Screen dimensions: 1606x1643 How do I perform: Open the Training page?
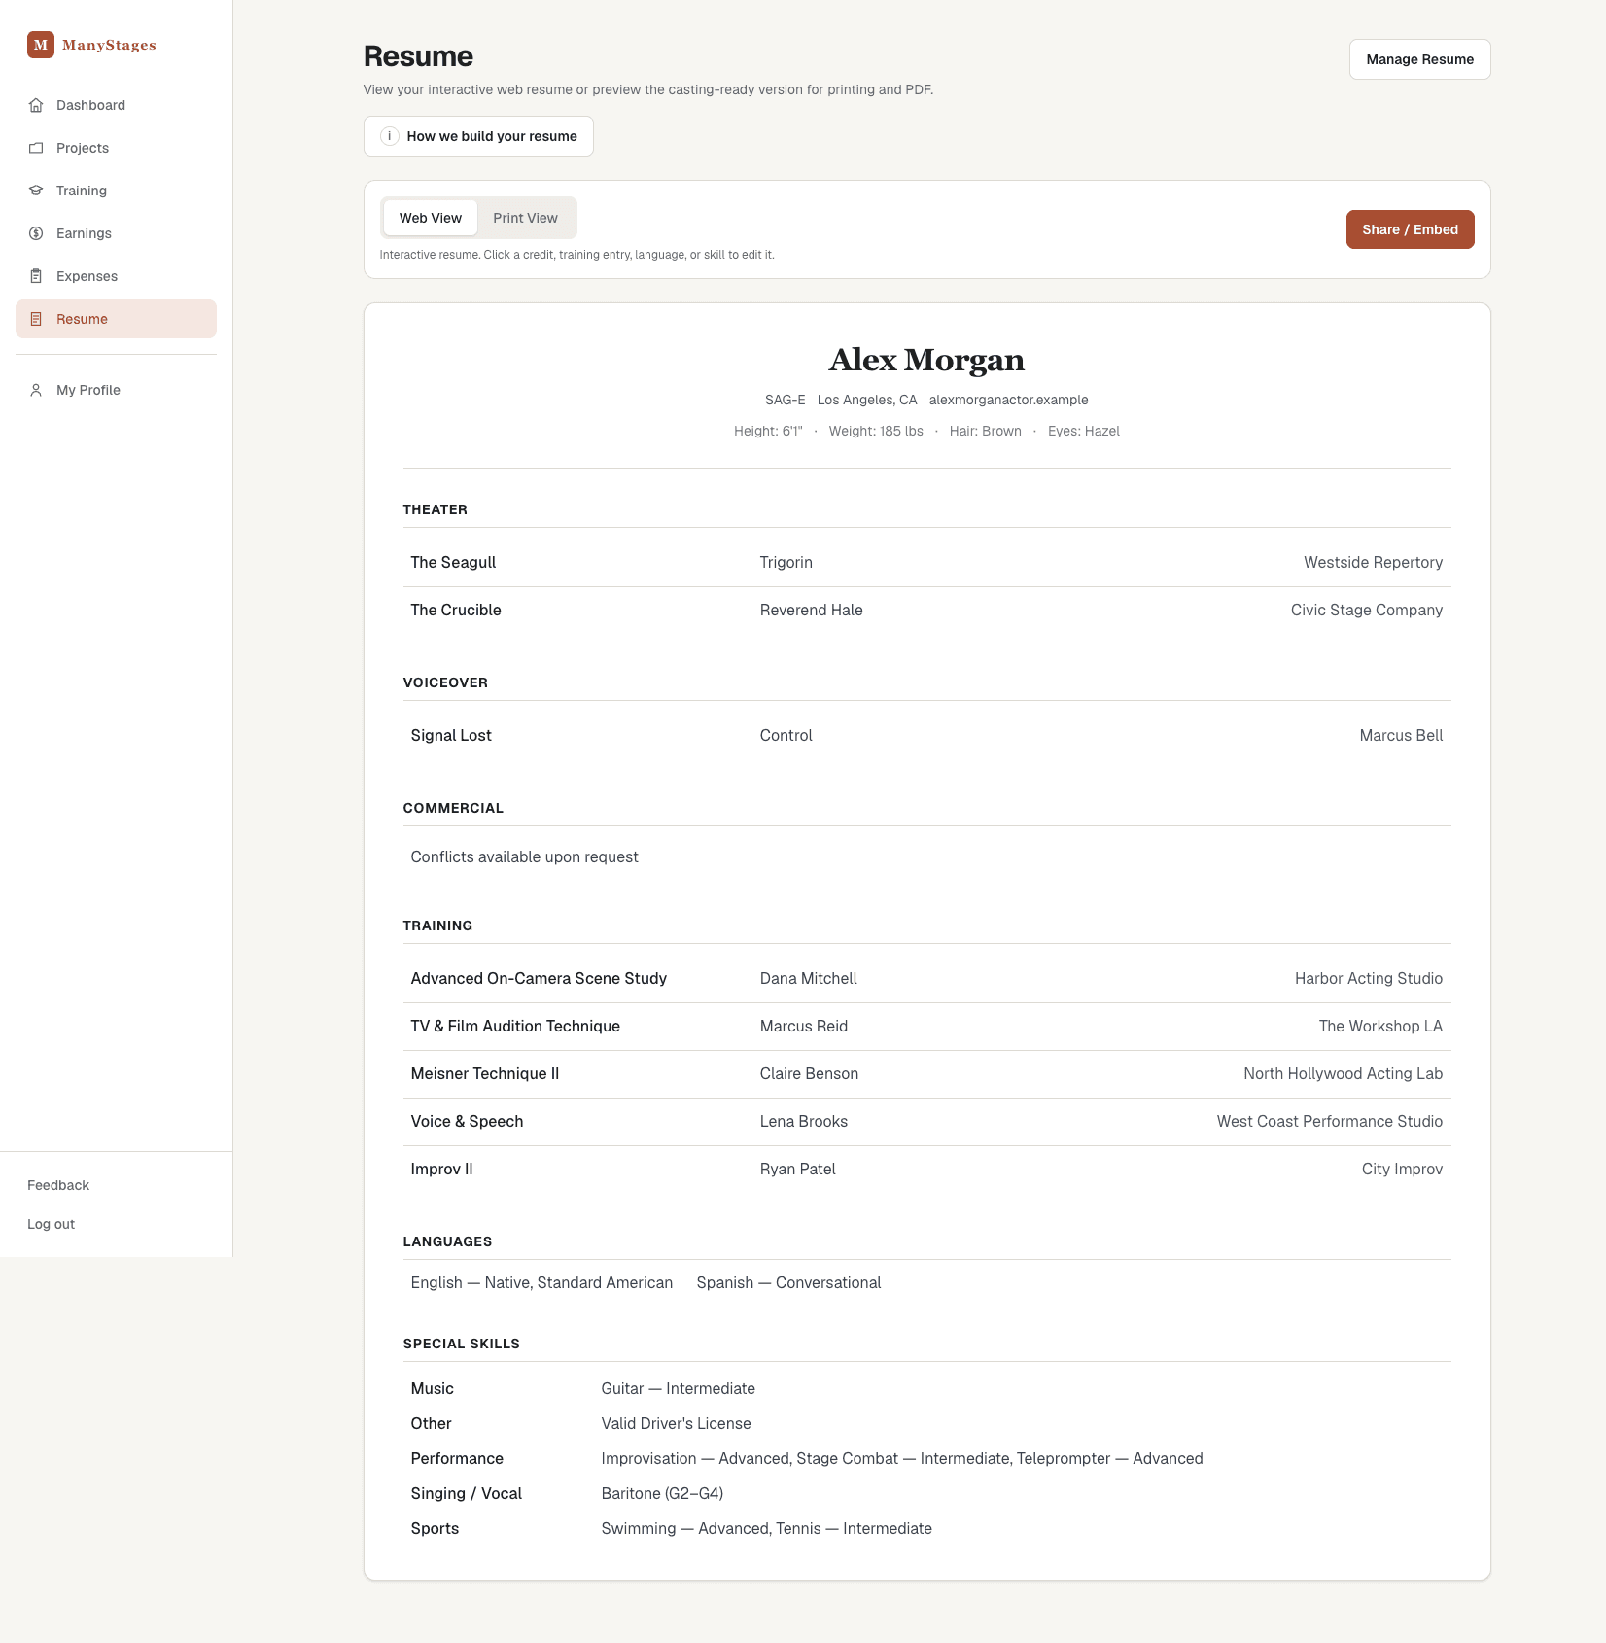pos(116,191)
